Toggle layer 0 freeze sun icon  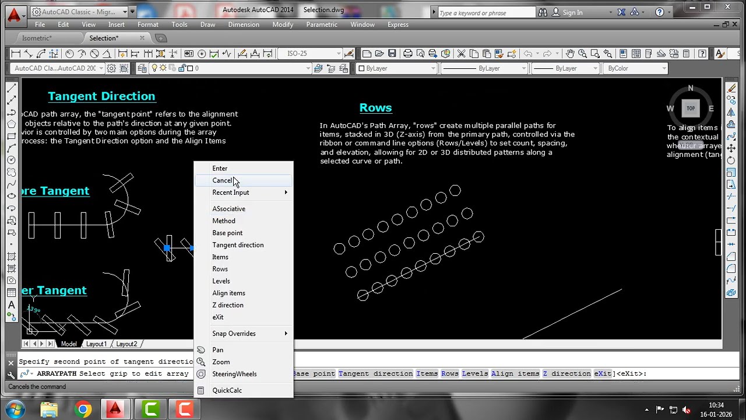[163, 68]
